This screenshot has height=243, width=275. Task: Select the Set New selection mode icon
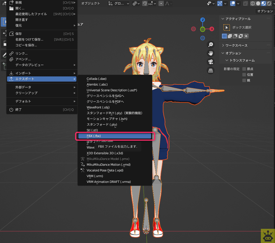point(224,36)
